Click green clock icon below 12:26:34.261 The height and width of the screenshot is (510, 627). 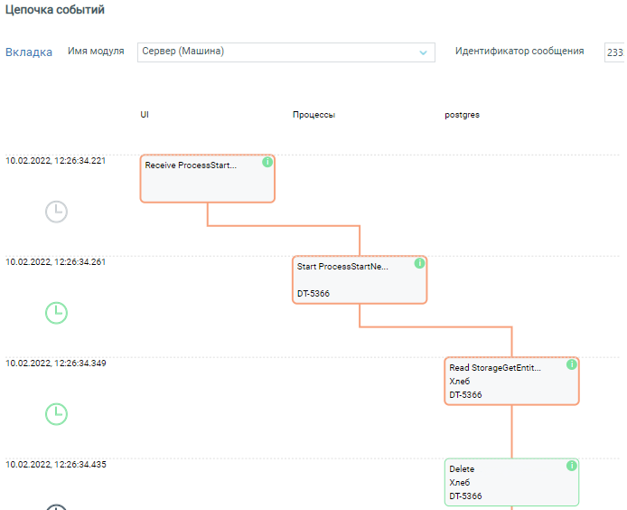(x=56, y=313)
